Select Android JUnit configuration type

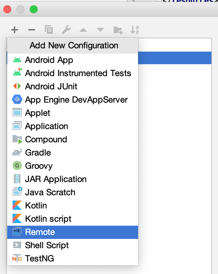pos(73,86)
